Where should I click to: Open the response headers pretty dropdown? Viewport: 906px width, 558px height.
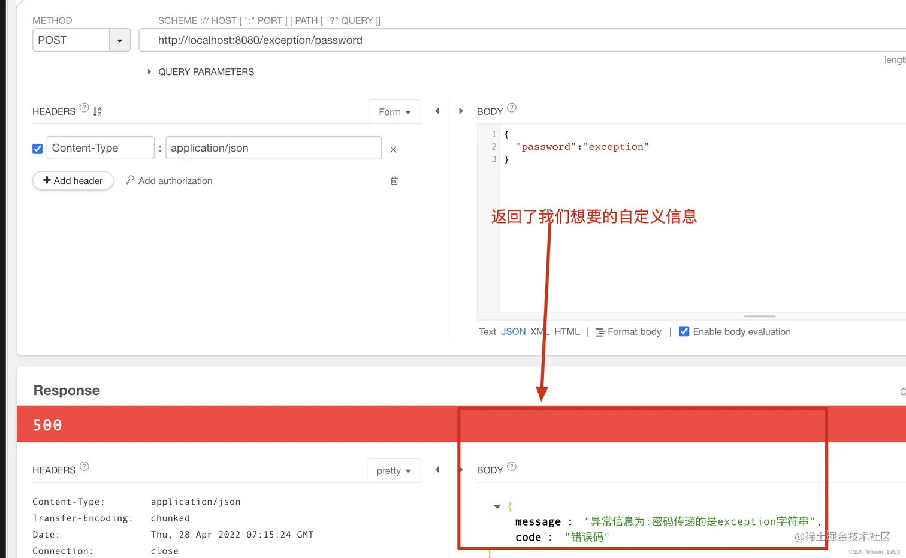[394, 471]
